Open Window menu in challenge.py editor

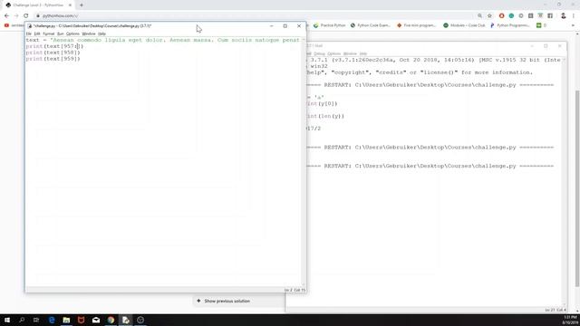89,34
